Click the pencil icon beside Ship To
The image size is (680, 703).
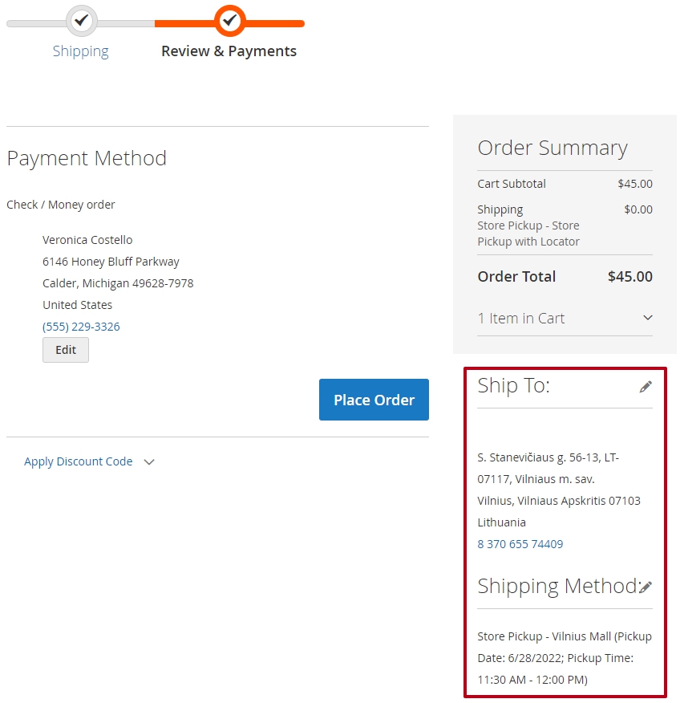646,387
